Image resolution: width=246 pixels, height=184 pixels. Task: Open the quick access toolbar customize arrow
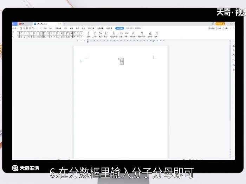pyautogui.click(x=40, y=28)
